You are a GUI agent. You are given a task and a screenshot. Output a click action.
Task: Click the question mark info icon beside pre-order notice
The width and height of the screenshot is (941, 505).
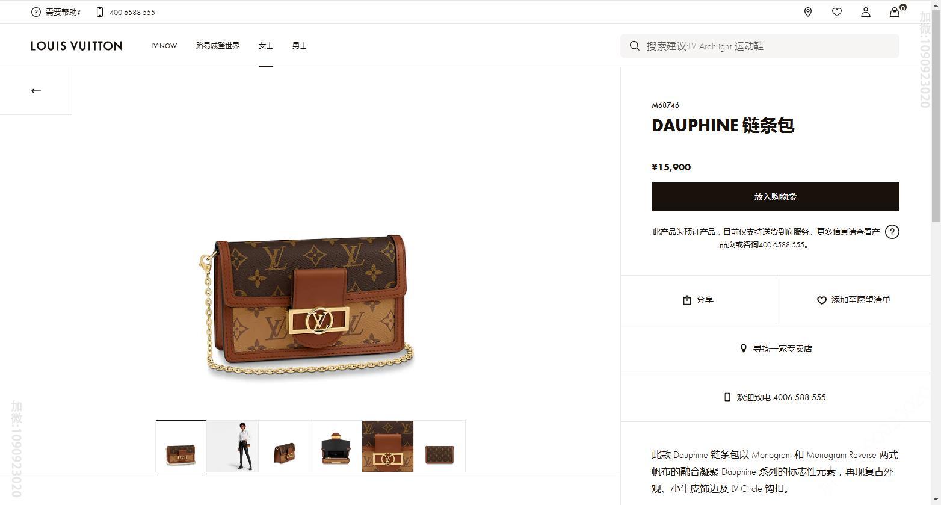click(x=892, y=232)
